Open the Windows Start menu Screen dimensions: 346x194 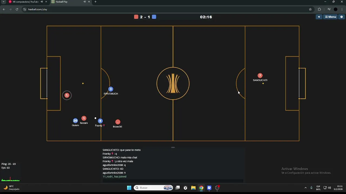[x=129, y=188]
